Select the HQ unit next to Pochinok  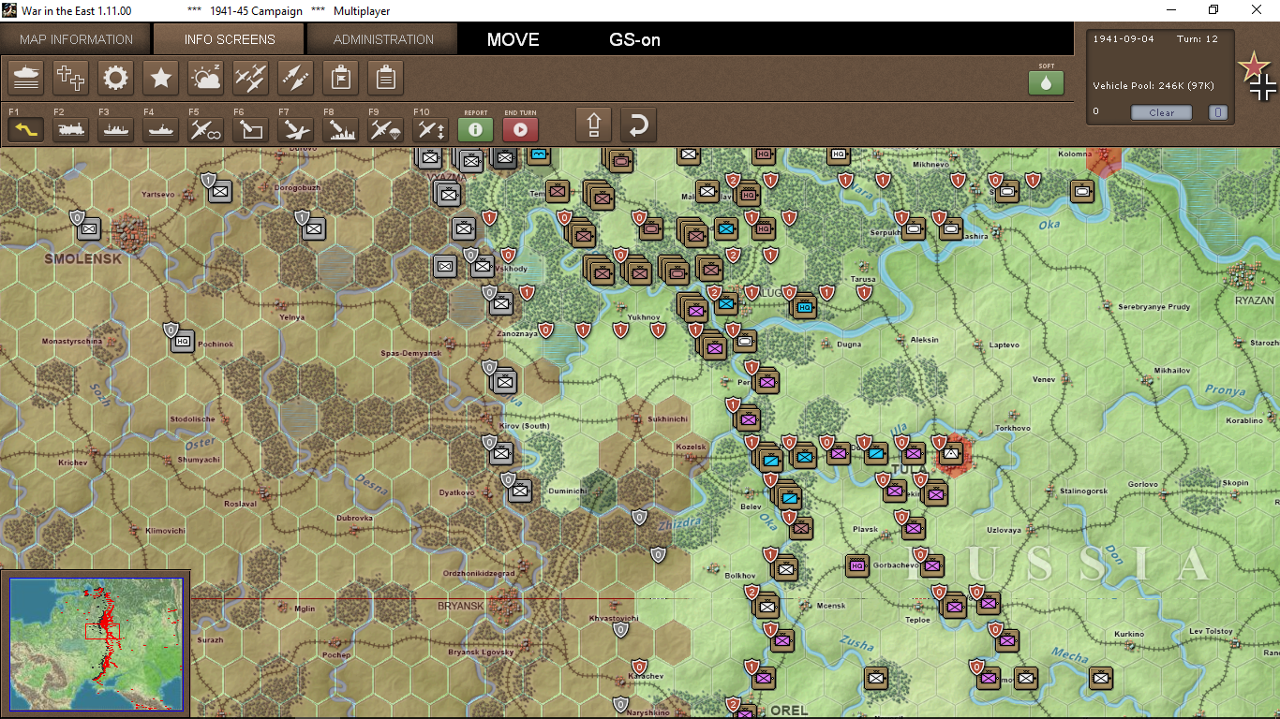pyautogui.click(x=183, y=342)
